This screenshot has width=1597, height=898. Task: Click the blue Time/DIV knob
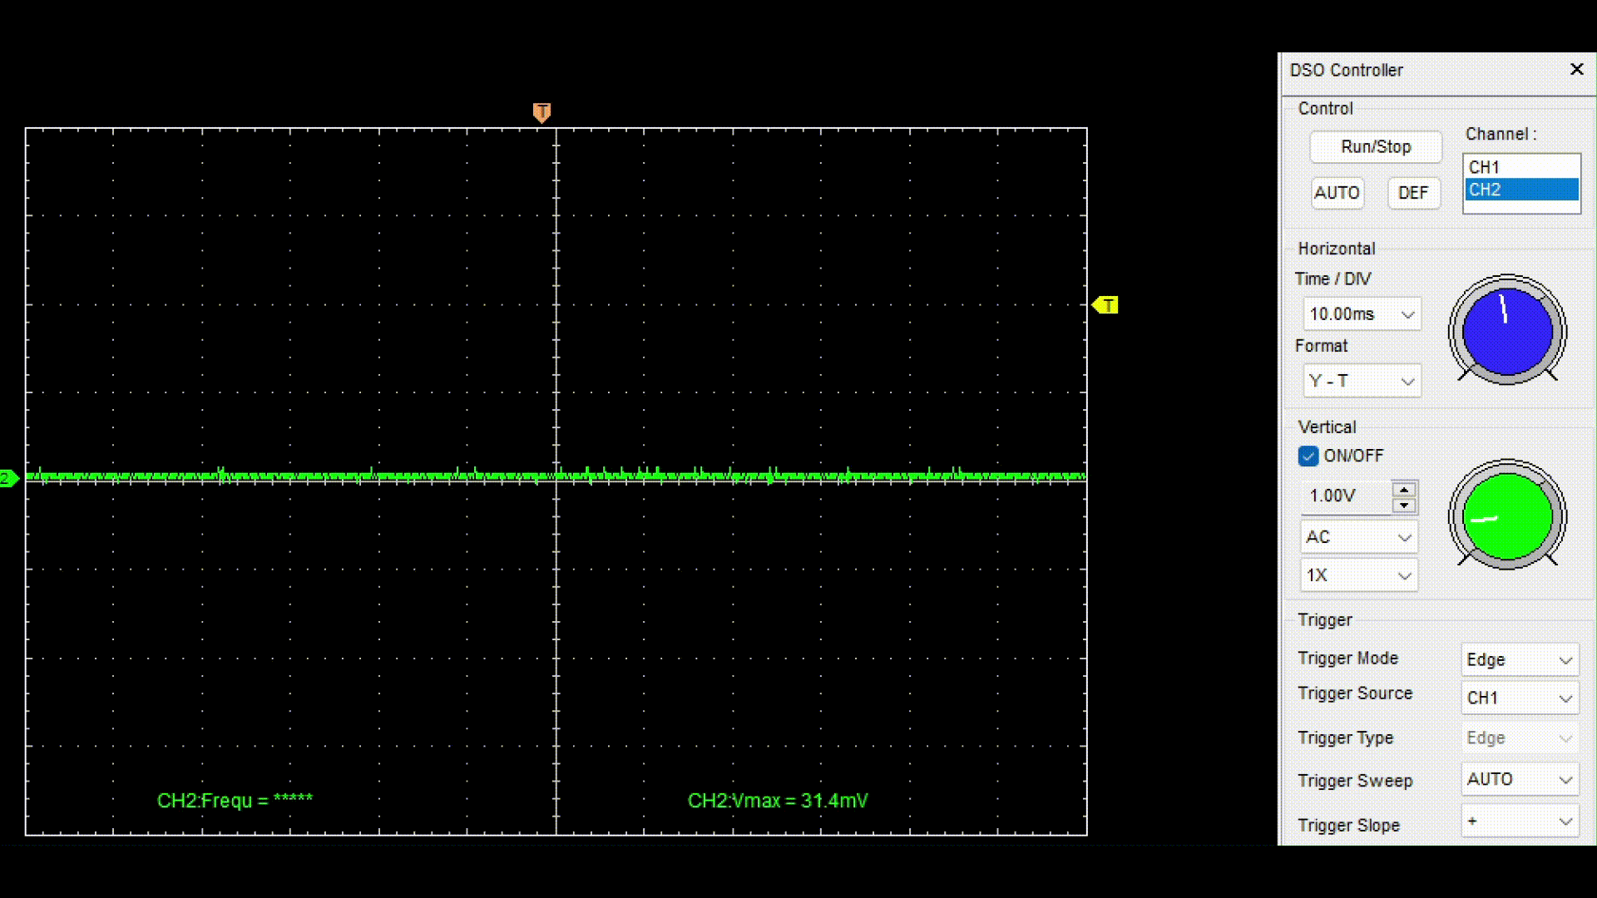pos(1507,331)
